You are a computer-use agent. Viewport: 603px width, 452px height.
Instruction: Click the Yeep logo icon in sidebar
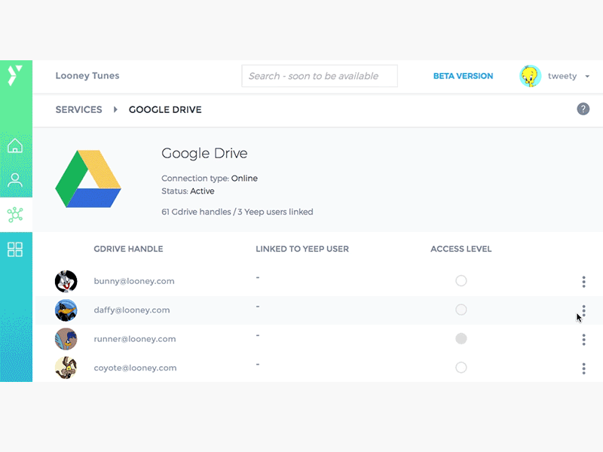coord(15,75)
